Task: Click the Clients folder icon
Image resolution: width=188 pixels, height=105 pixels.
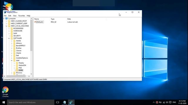Action: tap(14, 53)
